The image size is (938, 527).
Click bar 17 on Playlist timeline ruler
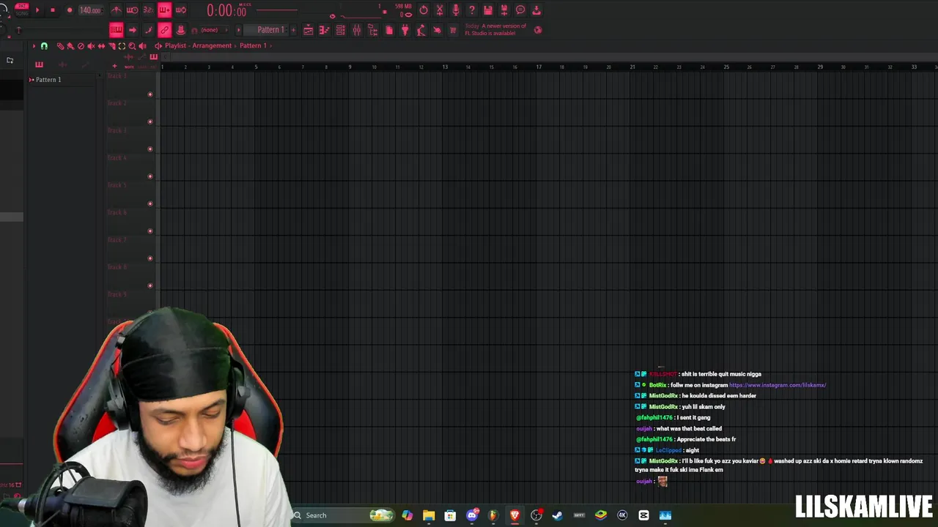point(539,67)
